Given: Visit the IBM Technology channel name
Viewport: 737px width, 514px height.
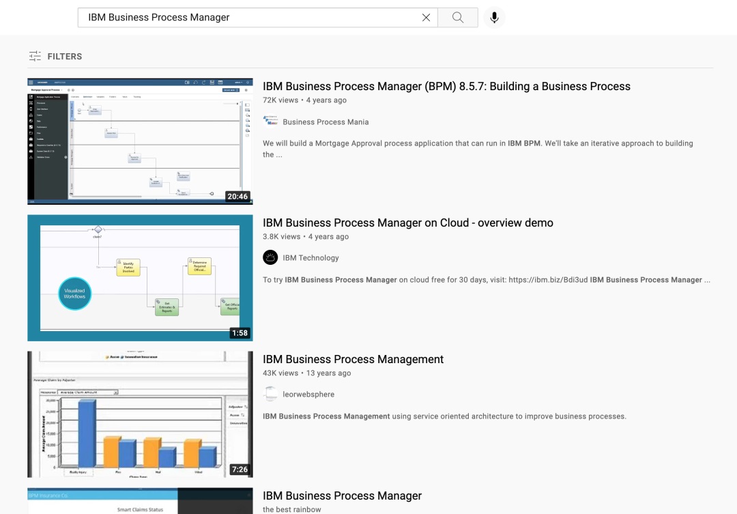Looking at the screenshot, I should 310,258.
